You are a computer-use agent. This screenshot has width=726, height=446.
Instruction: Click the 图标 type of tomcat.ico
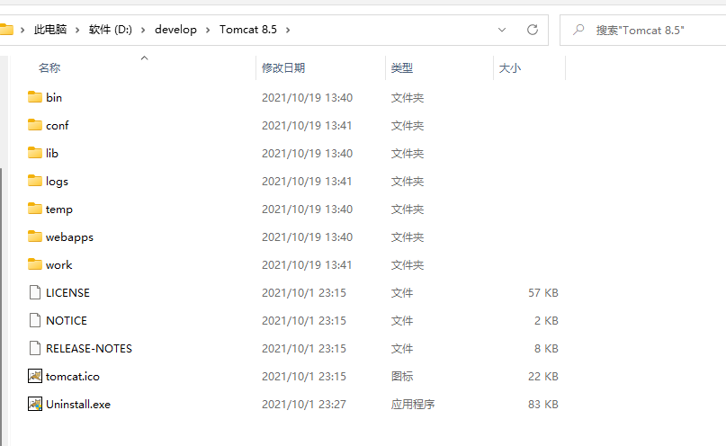pyautogui.click(x=402, y=376)
